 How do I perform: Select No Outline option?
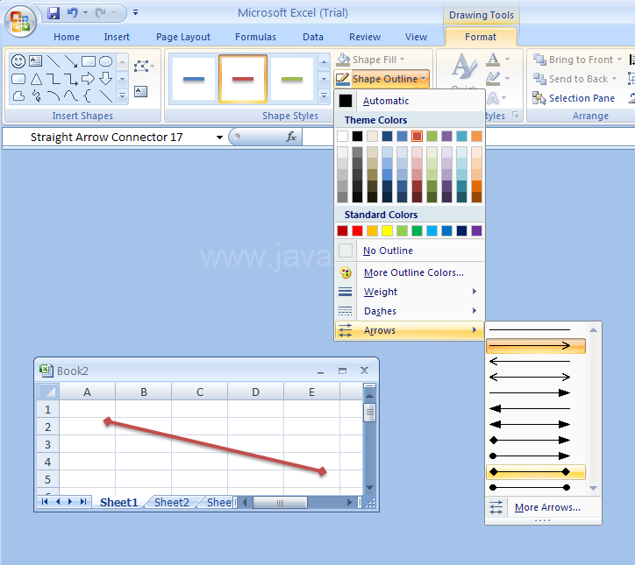410,251
